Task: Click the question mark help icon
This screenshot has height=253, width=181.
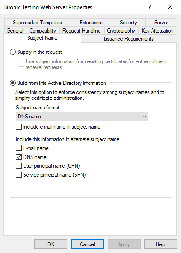Action: click(x=150, y=7)
